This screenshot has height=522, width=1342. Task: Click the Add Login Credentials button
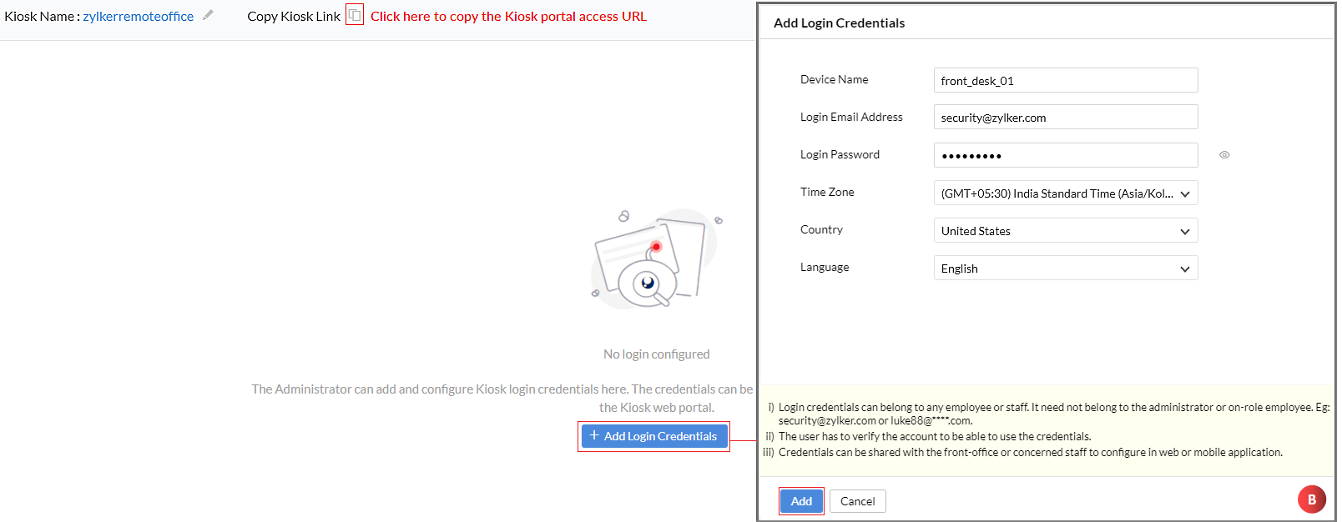(x=654, y=436)
